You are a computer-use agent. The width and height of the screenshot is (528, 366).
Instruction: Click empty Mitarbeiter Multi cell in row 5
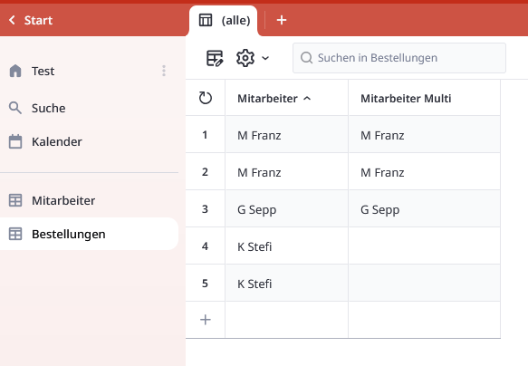click(424, 284)
